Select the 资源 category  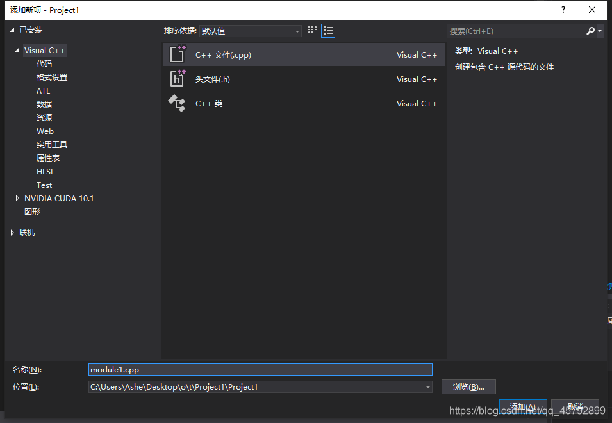click(44, 117)
